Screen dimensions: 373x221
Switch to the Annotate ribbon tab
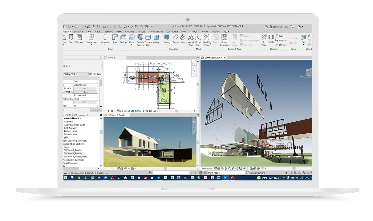[x=129, y=31]
